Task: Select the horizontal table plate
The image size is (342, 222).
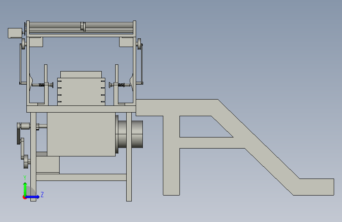Action: (x=81, y=109)
